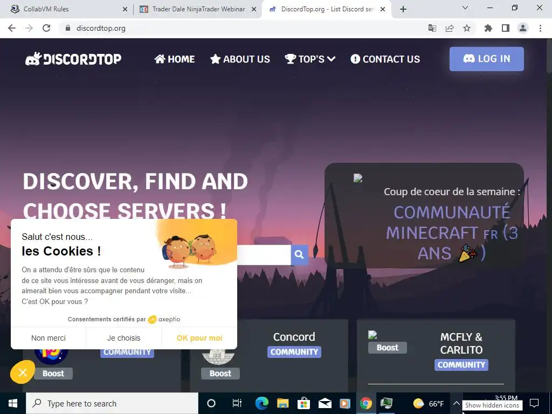
Task: Click the server search input field
Action: (264, 254)
